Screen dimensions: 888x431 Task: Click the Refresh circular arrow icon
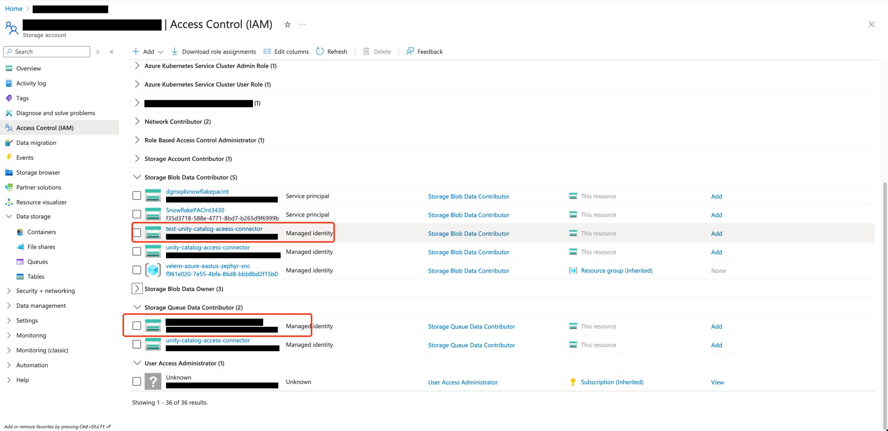point(320,51)
